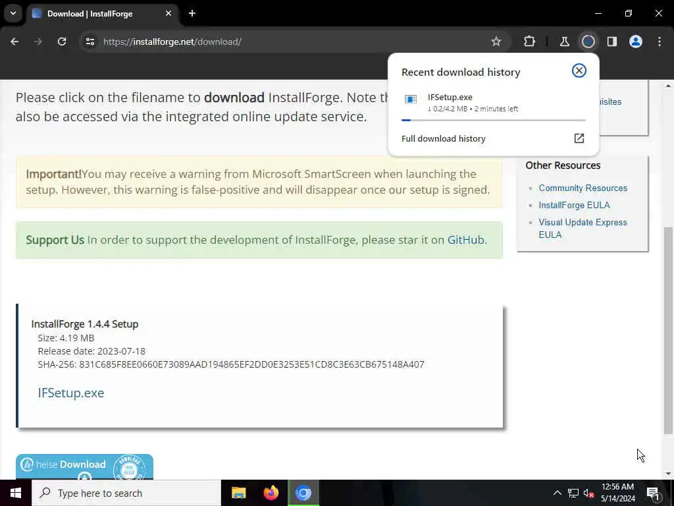Open InstallForge EULA link
This screenshot has height=506, width=674.
coord(574,206)
